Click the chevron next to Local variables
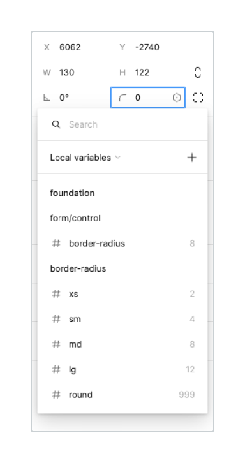This screenshot has height=463, width=245. pos(117,158)
